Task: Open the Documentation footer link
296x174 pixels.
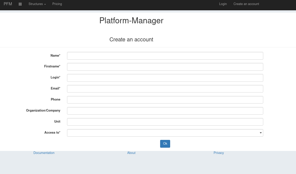Action: (x=44, y=153)
